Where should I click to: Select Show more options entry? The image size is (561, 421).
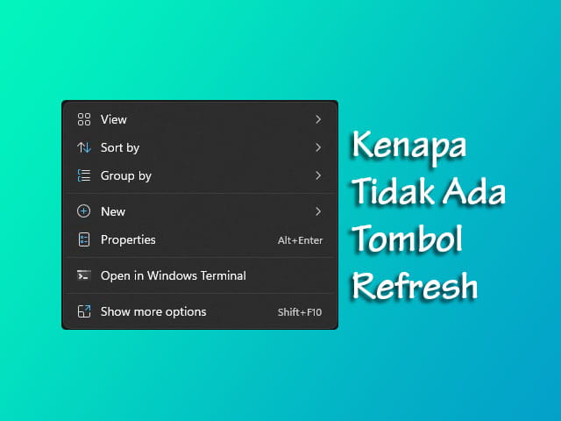[200, 311]
